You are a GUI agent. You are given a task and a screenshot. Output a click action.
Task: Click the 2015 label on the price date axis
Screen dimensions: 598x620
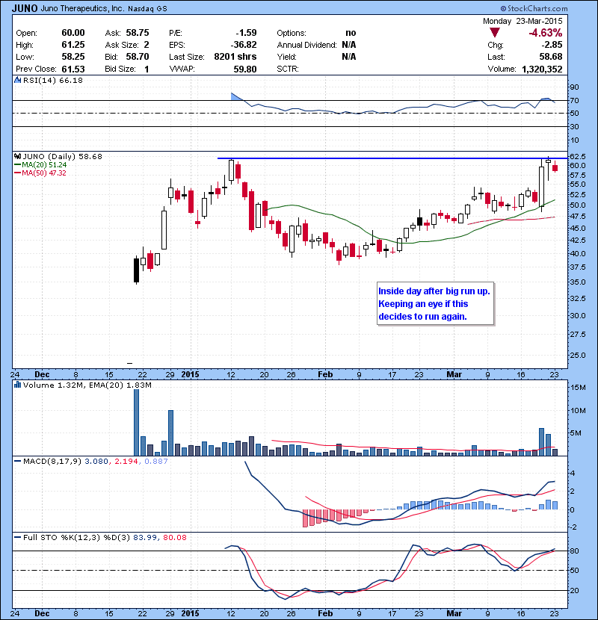(191, 374)
